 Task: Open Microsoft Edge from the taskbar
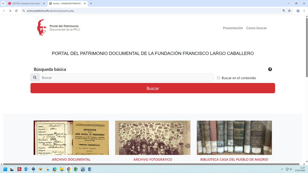(54, 169)
